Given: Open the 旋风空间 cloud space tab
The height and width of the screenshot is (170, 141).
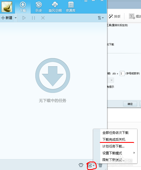Looking at the screenshot, I should point(55,7).
